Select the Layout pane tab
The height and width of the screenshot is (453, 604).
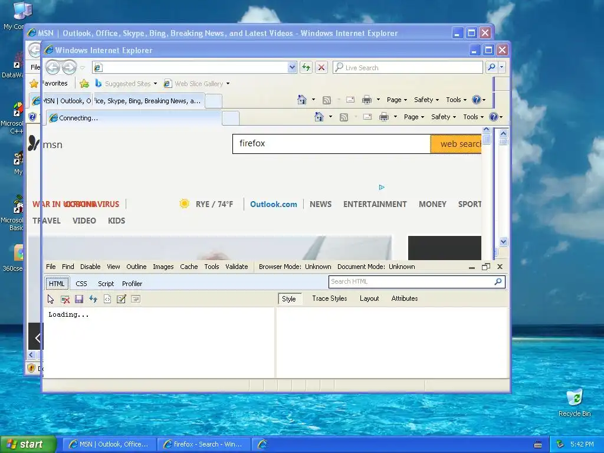[x=369, y=298]
